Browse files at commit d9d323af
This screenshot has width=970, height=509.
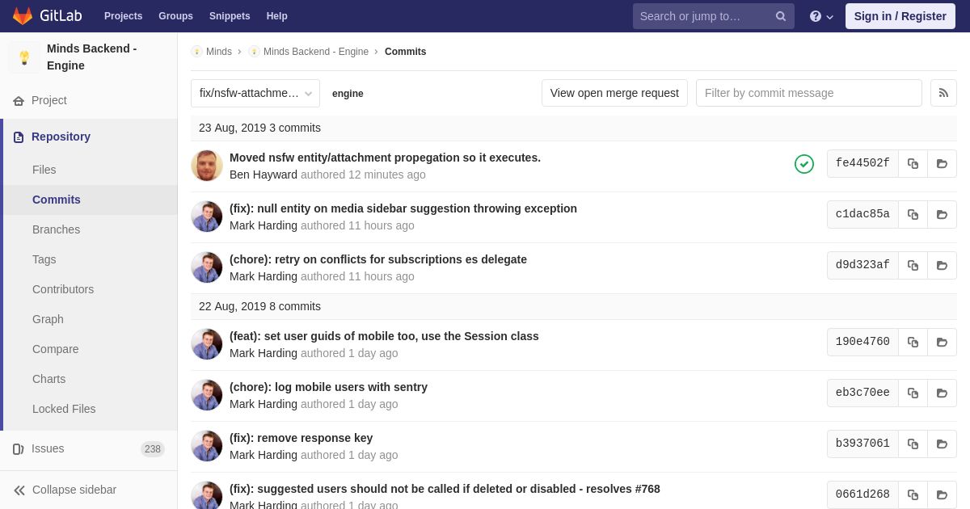tap(942, 265)
